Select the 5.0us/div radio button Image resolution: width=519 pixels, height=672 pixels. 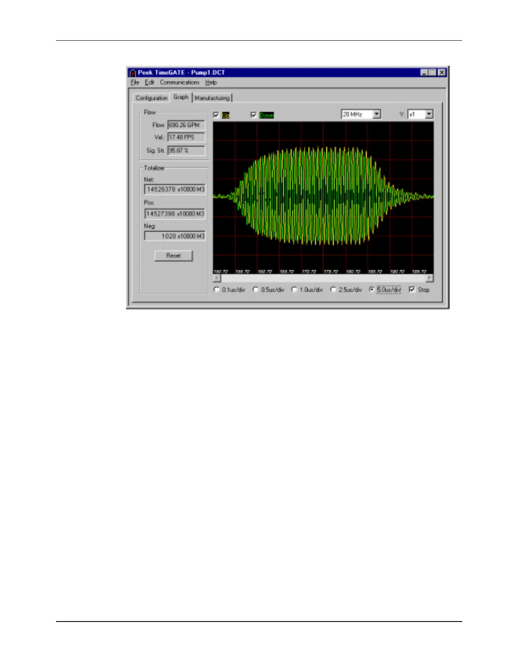coord(372,289)
